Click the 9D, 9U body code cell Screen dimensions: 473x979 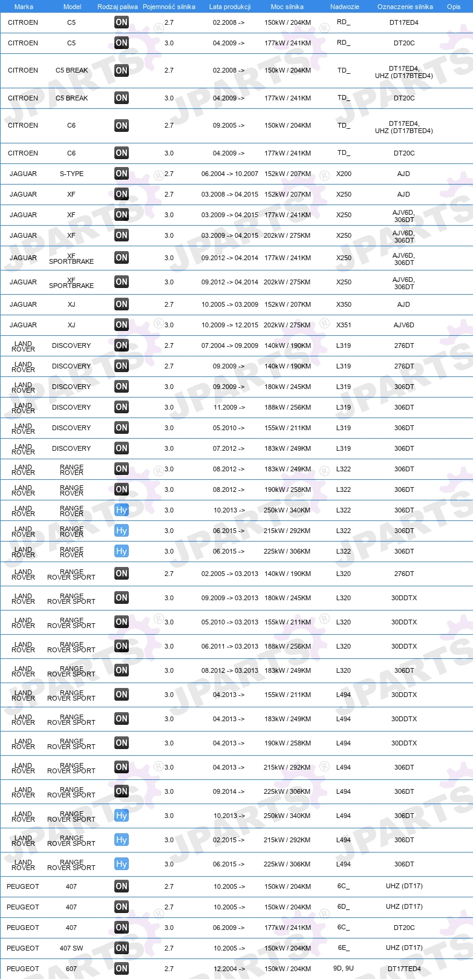click(x=344, y=968)
